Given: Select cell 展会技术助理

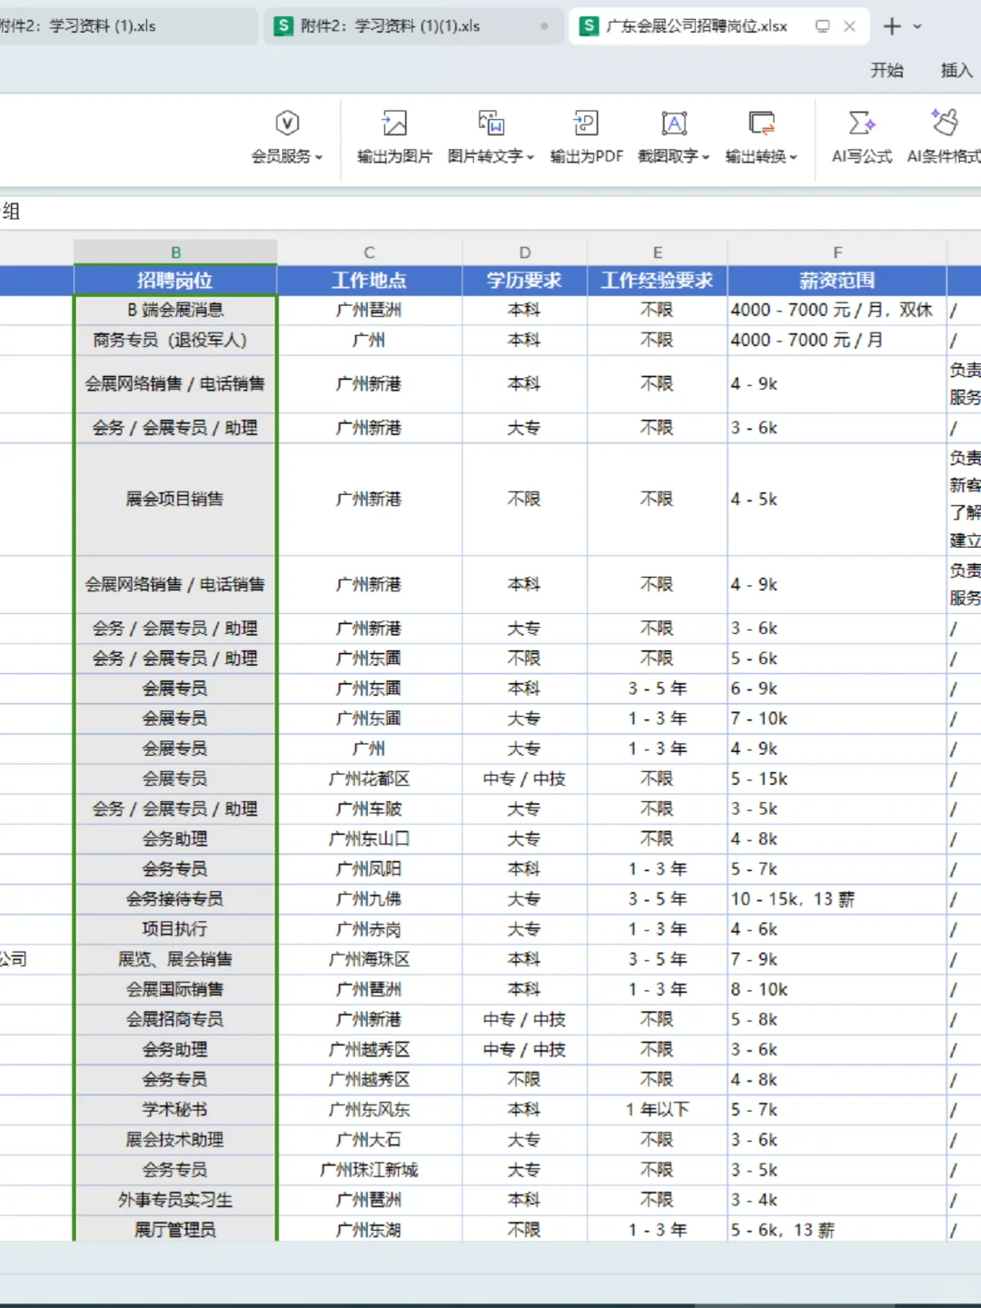Looking at the screenshot, I should click(x=175, y=1140).
